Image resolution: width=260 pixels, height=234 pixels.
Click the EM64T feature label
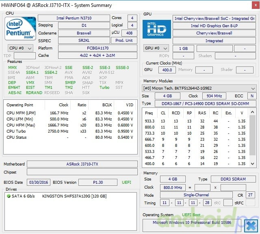point(14,88)
